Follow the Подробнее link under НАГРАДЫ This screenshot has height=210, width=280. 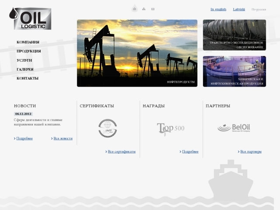point(190,152)
